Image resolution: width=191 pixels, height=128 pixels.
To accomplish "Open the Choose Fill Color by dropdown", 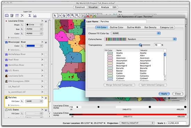I will [x=135, y=33].
